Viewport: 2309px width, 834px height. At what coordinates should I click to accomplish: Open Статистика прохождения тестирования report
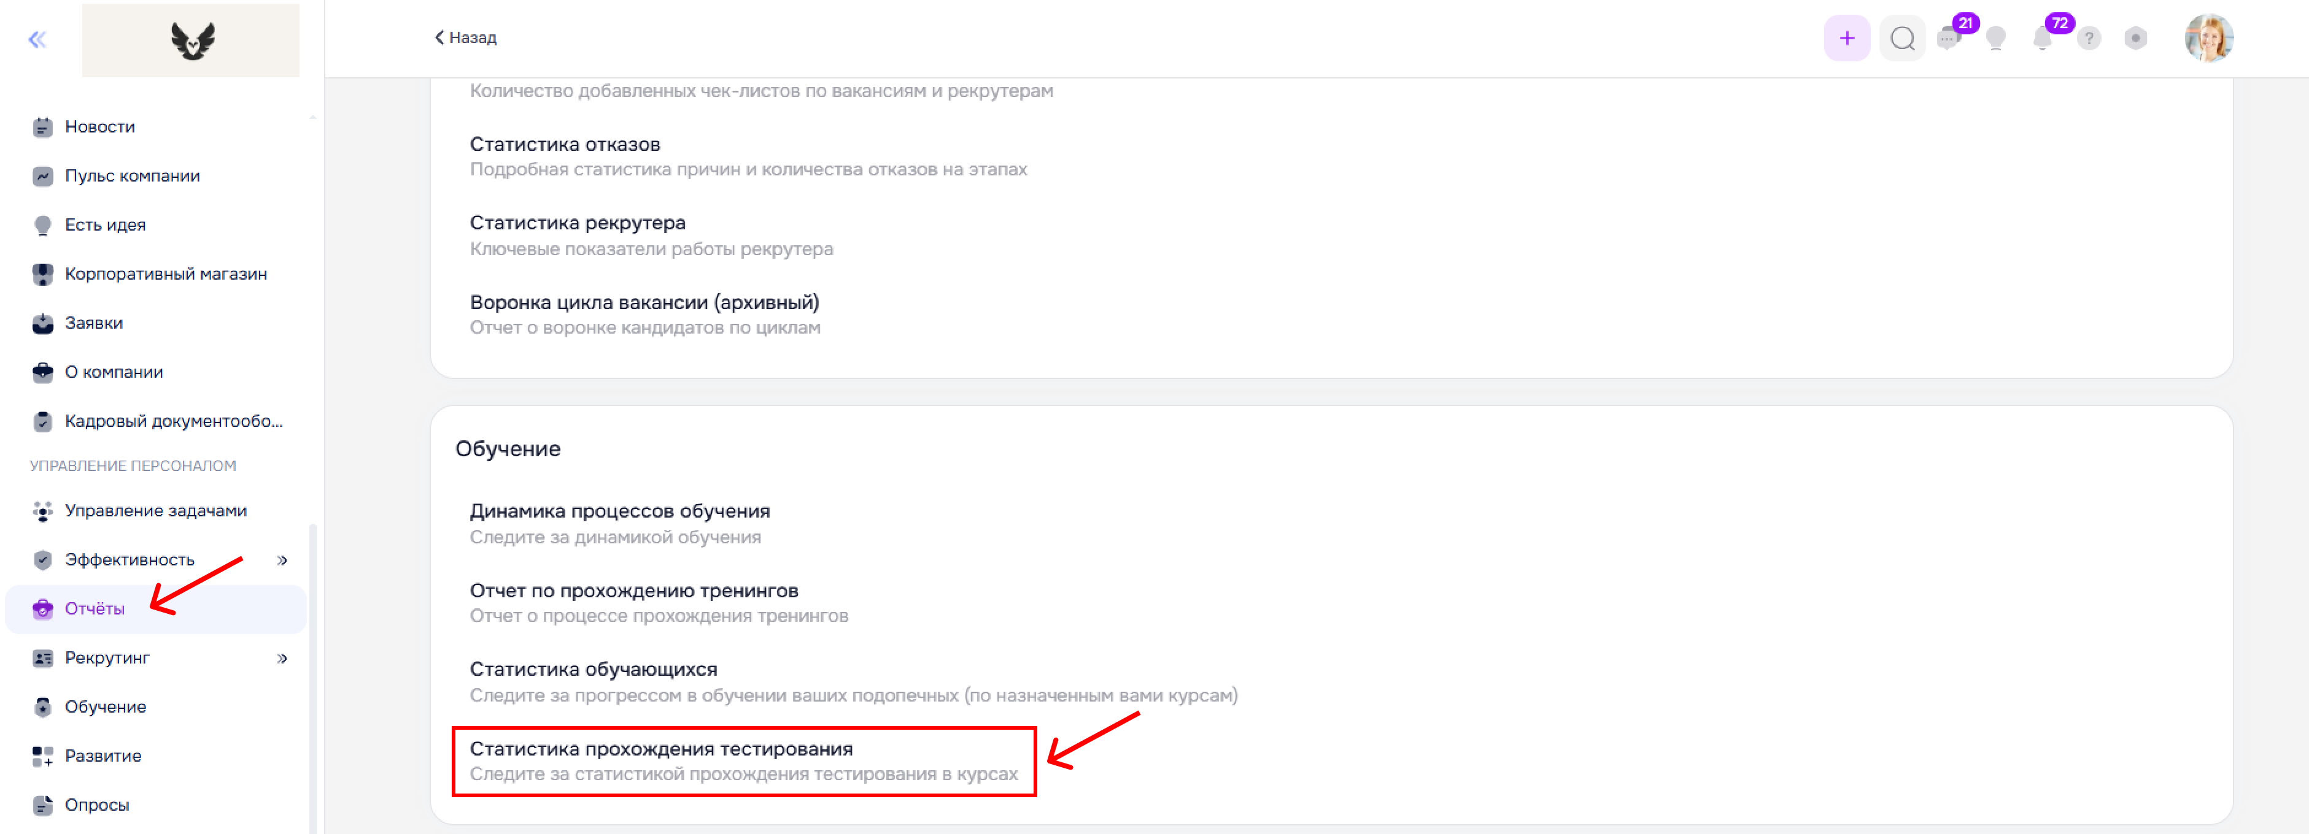744,762
